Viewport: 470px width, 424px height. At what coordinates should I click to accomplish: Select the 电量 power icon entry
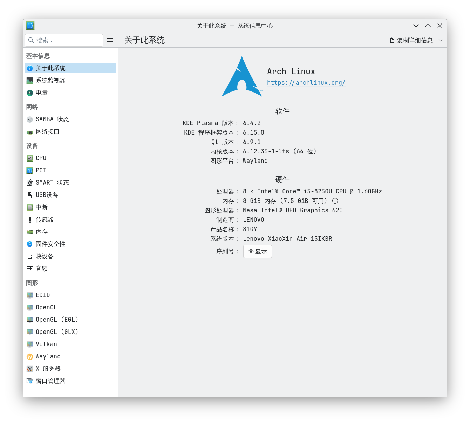click(x=30, y=93)
